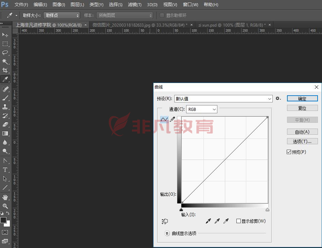The width and height of the screenshot is (322, 248).
Task: Open the 取样大小 dropdown
Action: tap(61, 15)
